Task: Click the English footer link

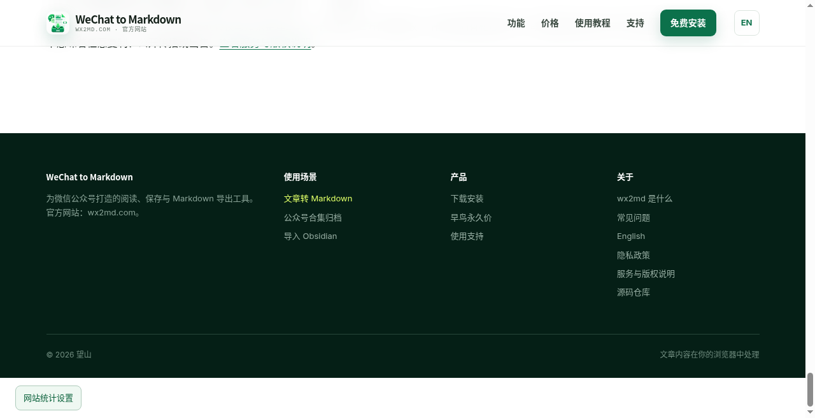Action: tap(631, 236)
